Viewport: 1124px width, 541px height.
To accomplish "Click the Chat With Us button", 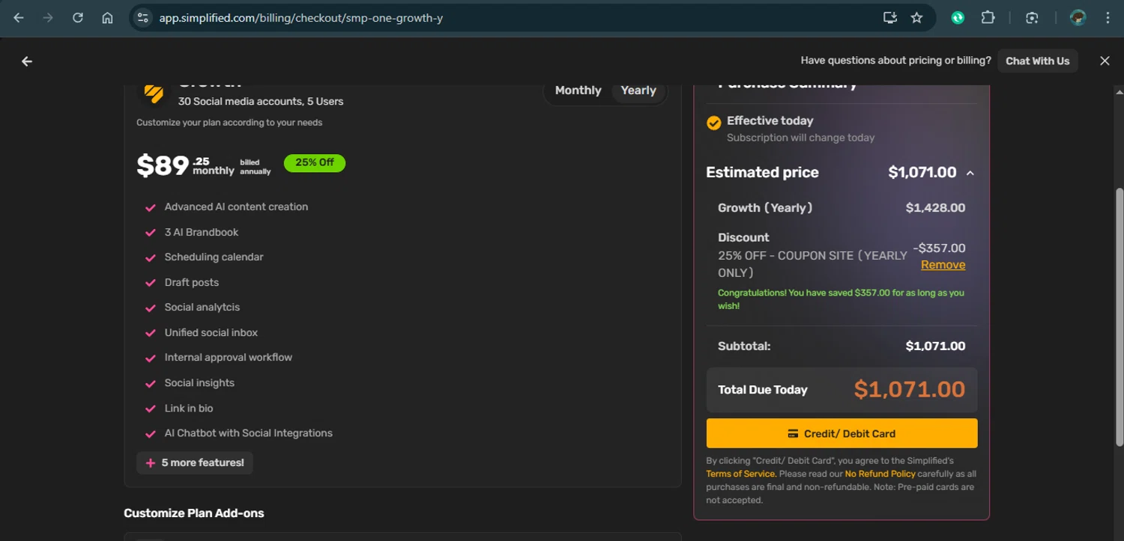I will pyautogui.click(x=1037, y=61).
